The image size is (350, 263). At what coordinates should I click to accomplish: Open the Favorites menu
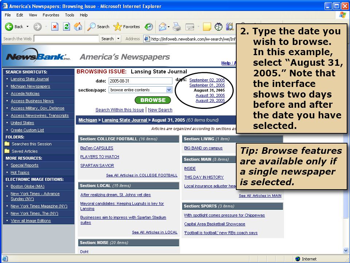(x=51, y=15)
